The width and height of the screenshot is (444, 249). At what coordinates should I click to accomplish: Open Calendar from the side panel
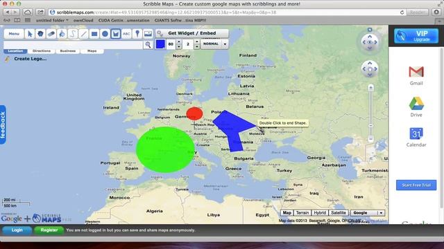click(416, 137)
